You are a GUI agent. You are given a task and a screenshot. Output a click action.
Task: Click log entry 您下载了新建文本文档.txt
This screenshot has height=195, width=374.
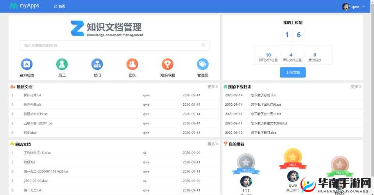(x=269, y=123)
